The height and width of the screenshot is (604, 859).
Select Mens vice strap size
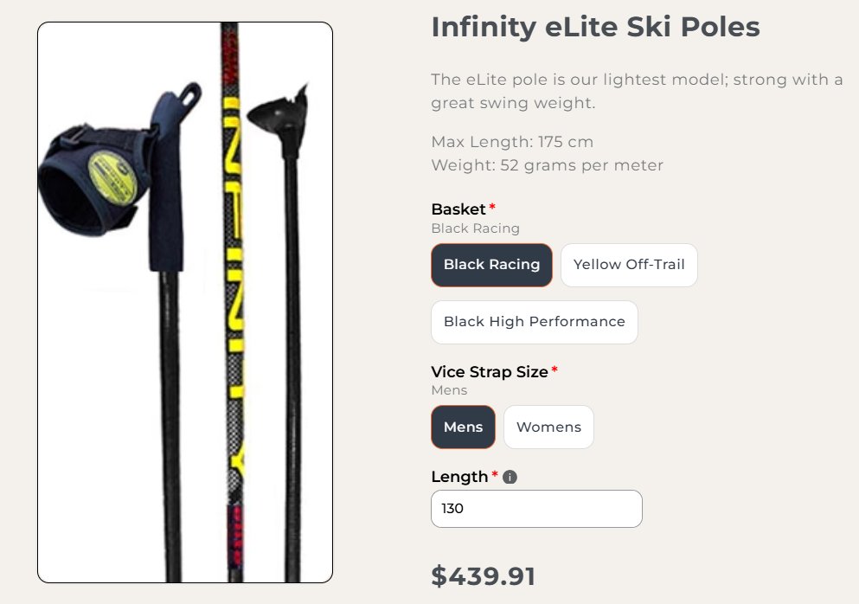[x=463, y=427]
